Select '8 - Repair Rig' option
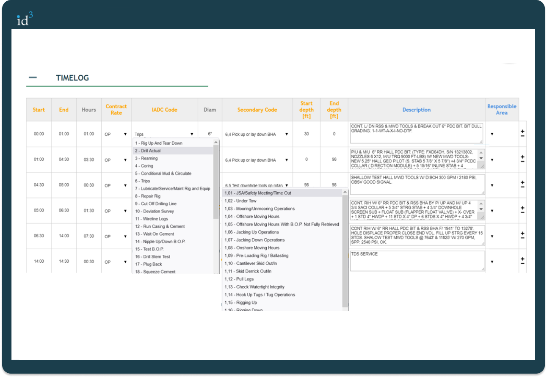Screen dimensions: 547x377 pos(173,196)
